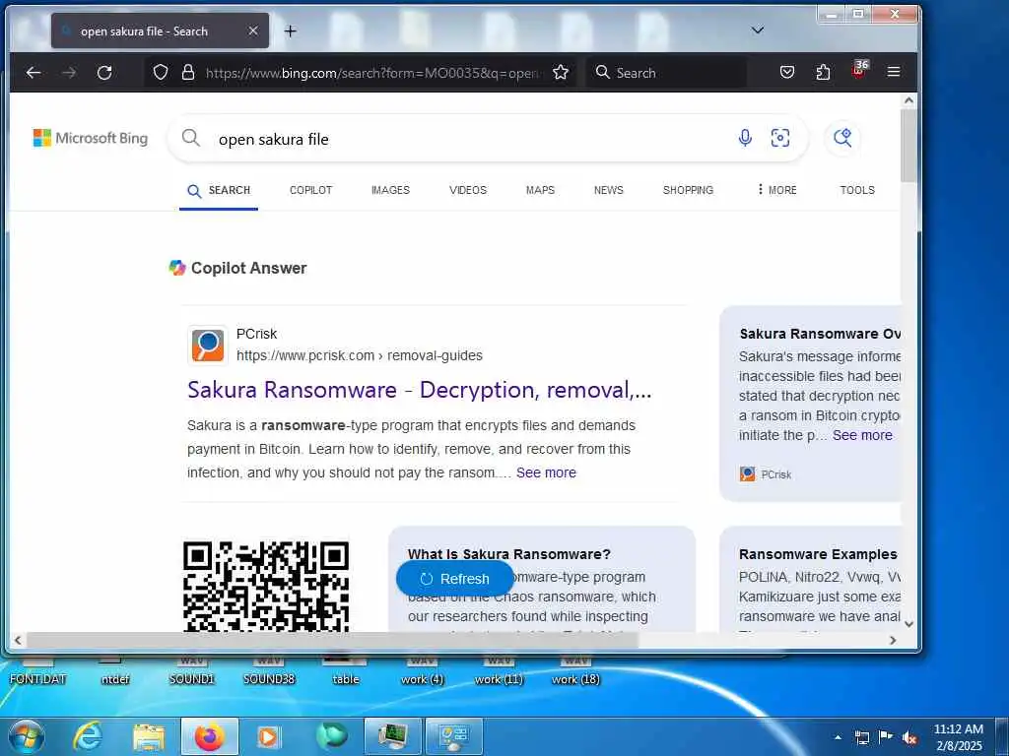The image size is (1009, 756).
Task: Click 'See more' in Sakura Ransomware Overview card
Action: 862,435
